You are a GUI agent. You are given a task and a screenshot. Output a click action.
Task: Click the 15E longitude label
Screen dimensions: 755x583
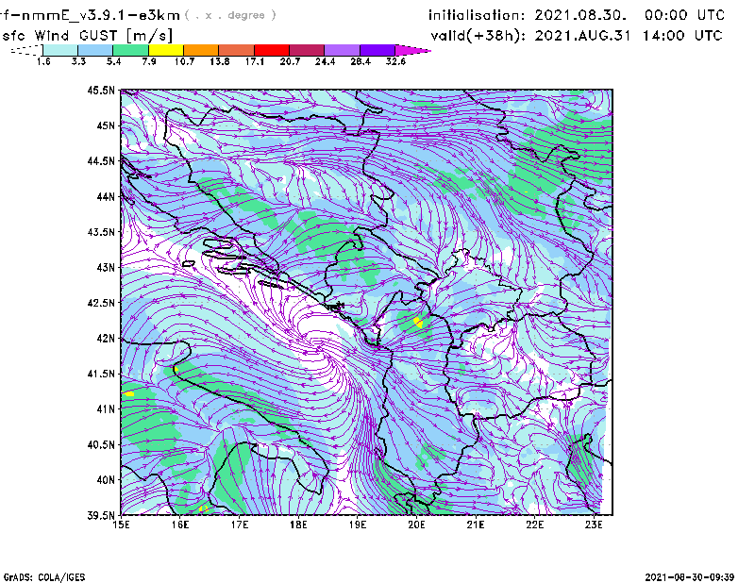(121, 525)
